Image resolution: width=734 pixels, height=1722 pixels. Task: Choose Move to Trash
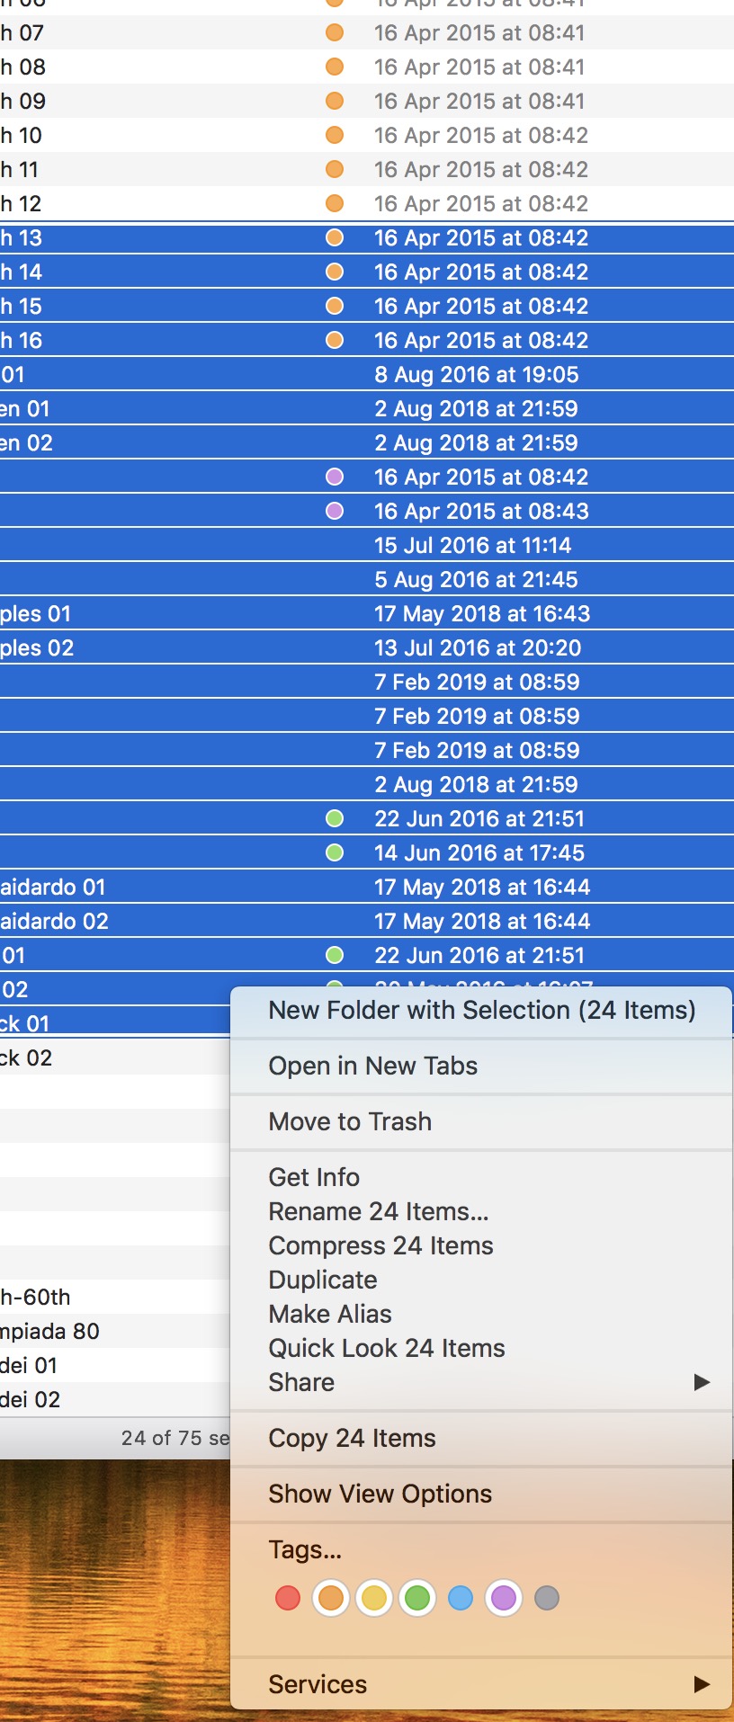click(350, 1121)
